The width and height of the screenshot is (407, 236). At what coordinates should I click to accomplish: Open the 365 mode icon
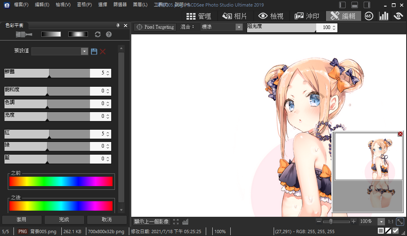point(368,16)
